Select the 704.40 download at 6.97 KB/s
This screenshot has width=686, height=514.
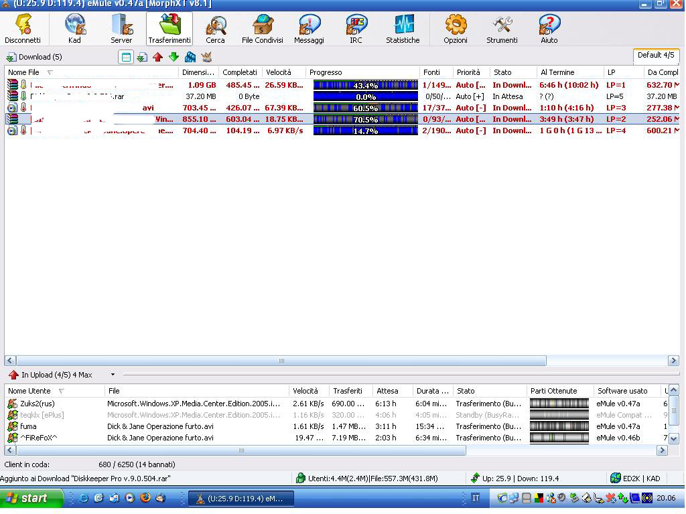pyautogui.click(x=342, y=131)
